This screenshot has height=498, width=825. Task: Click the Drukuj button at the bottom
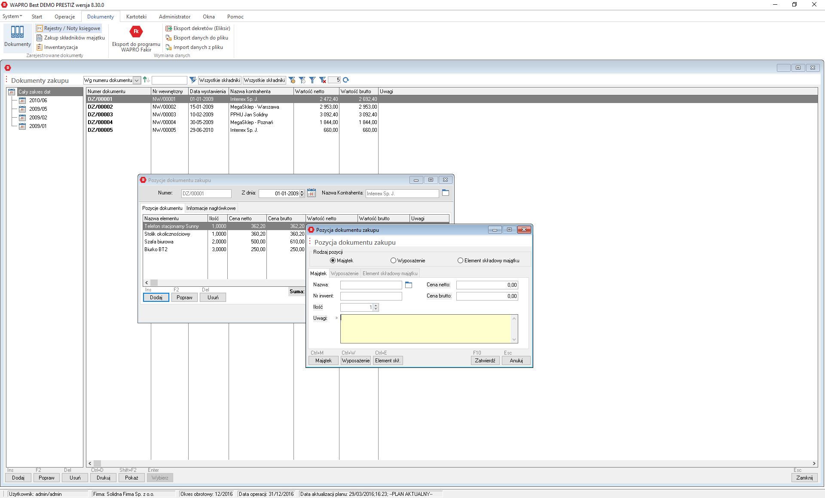[x=103, y=477]
